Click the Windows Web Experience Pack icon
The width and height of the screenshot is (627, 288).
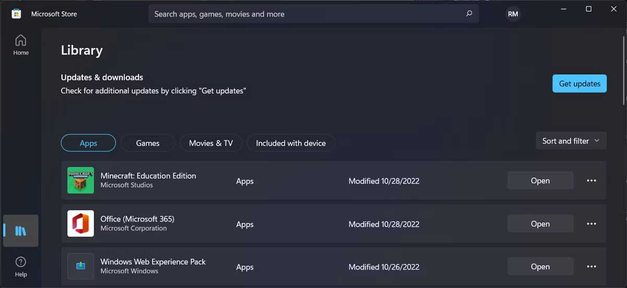80,267
